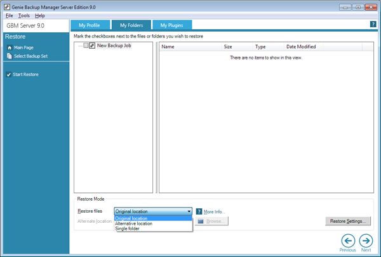This screenshot has height=257, width=381.
Task: Collapse the Restore files dropdown arrow
Action: [189, 211]
